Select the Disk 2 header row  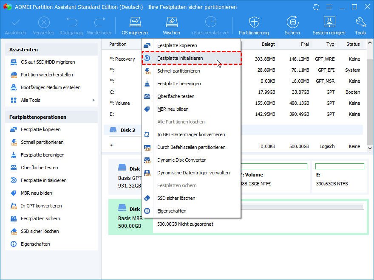(x=234, y=130)
